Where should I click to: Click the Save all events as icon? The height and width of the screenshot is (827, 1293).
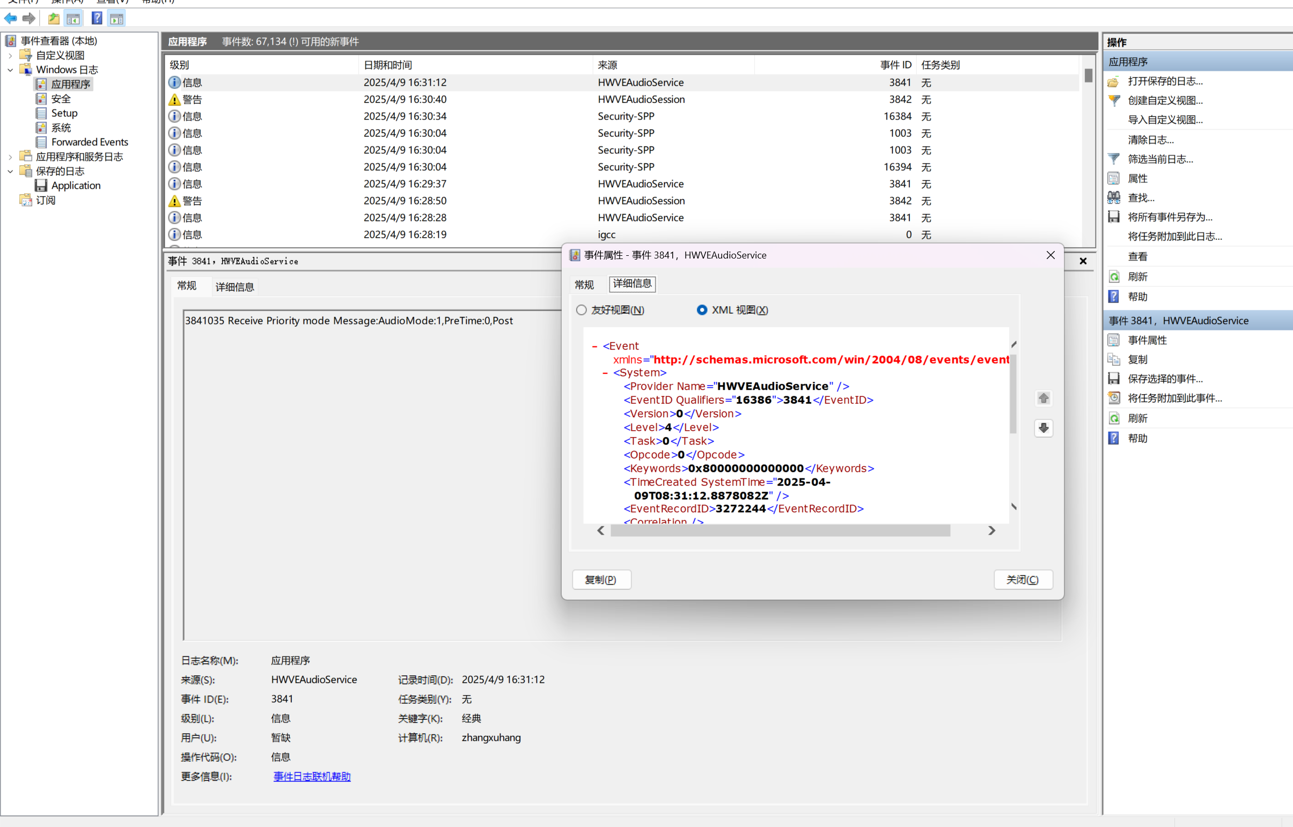pos(1114,217)
